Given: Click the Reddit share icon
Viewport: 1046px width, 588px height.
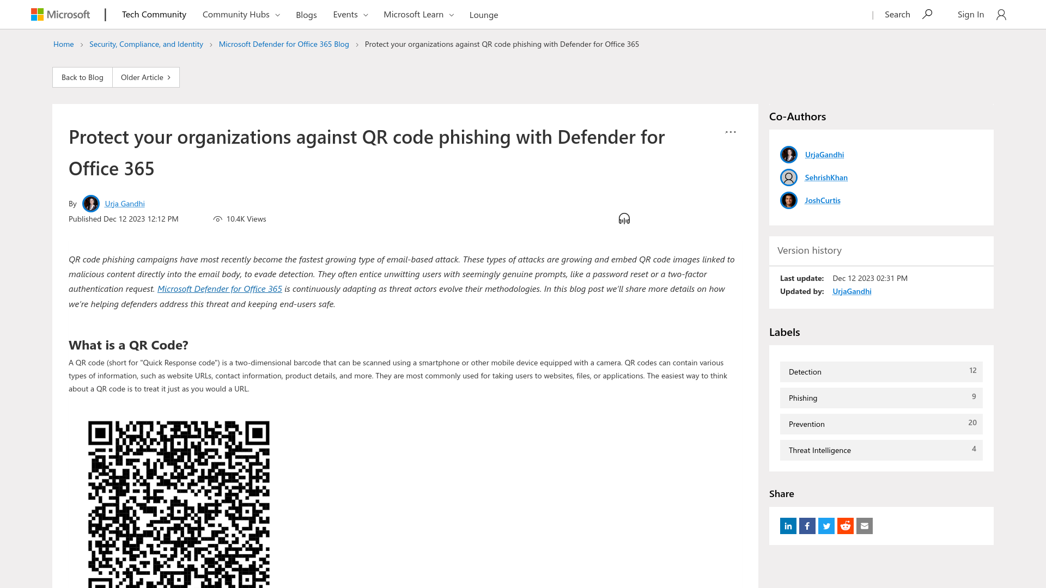Looking at the screenshot, I should coord(846,525).
